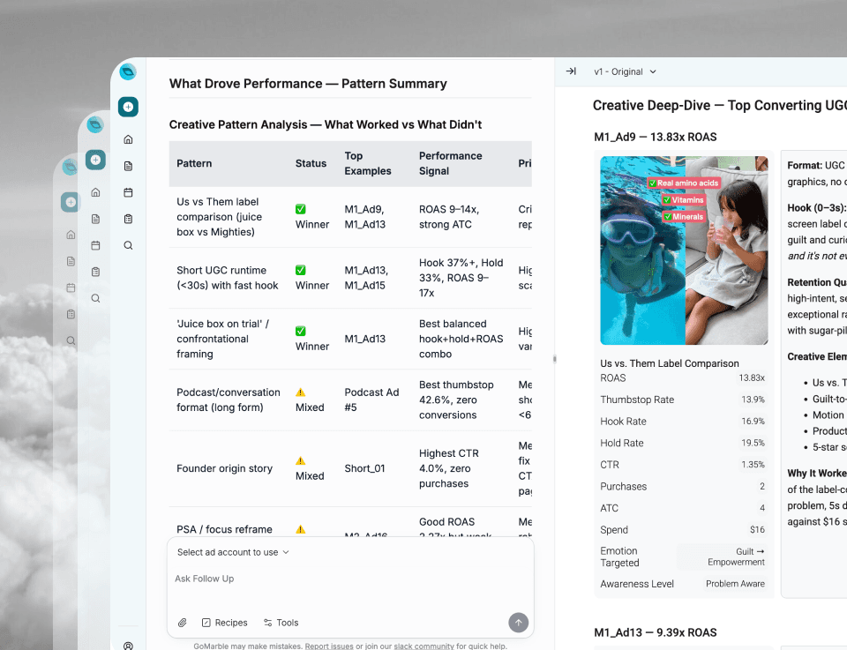Open the document icon in front sidebar
This screenshot has height=650, width=847.
[128, 166]
